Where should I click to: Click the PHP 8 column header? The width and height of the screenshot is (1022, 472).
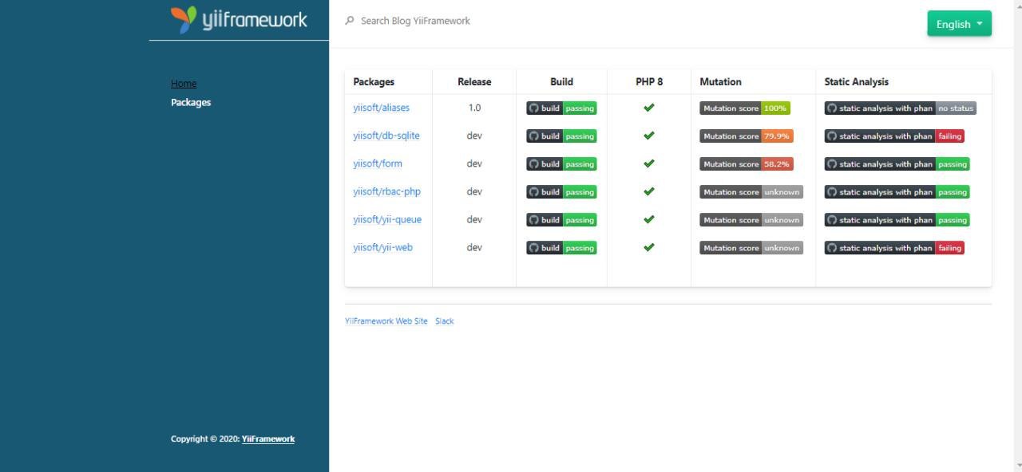tap(649, 81)
